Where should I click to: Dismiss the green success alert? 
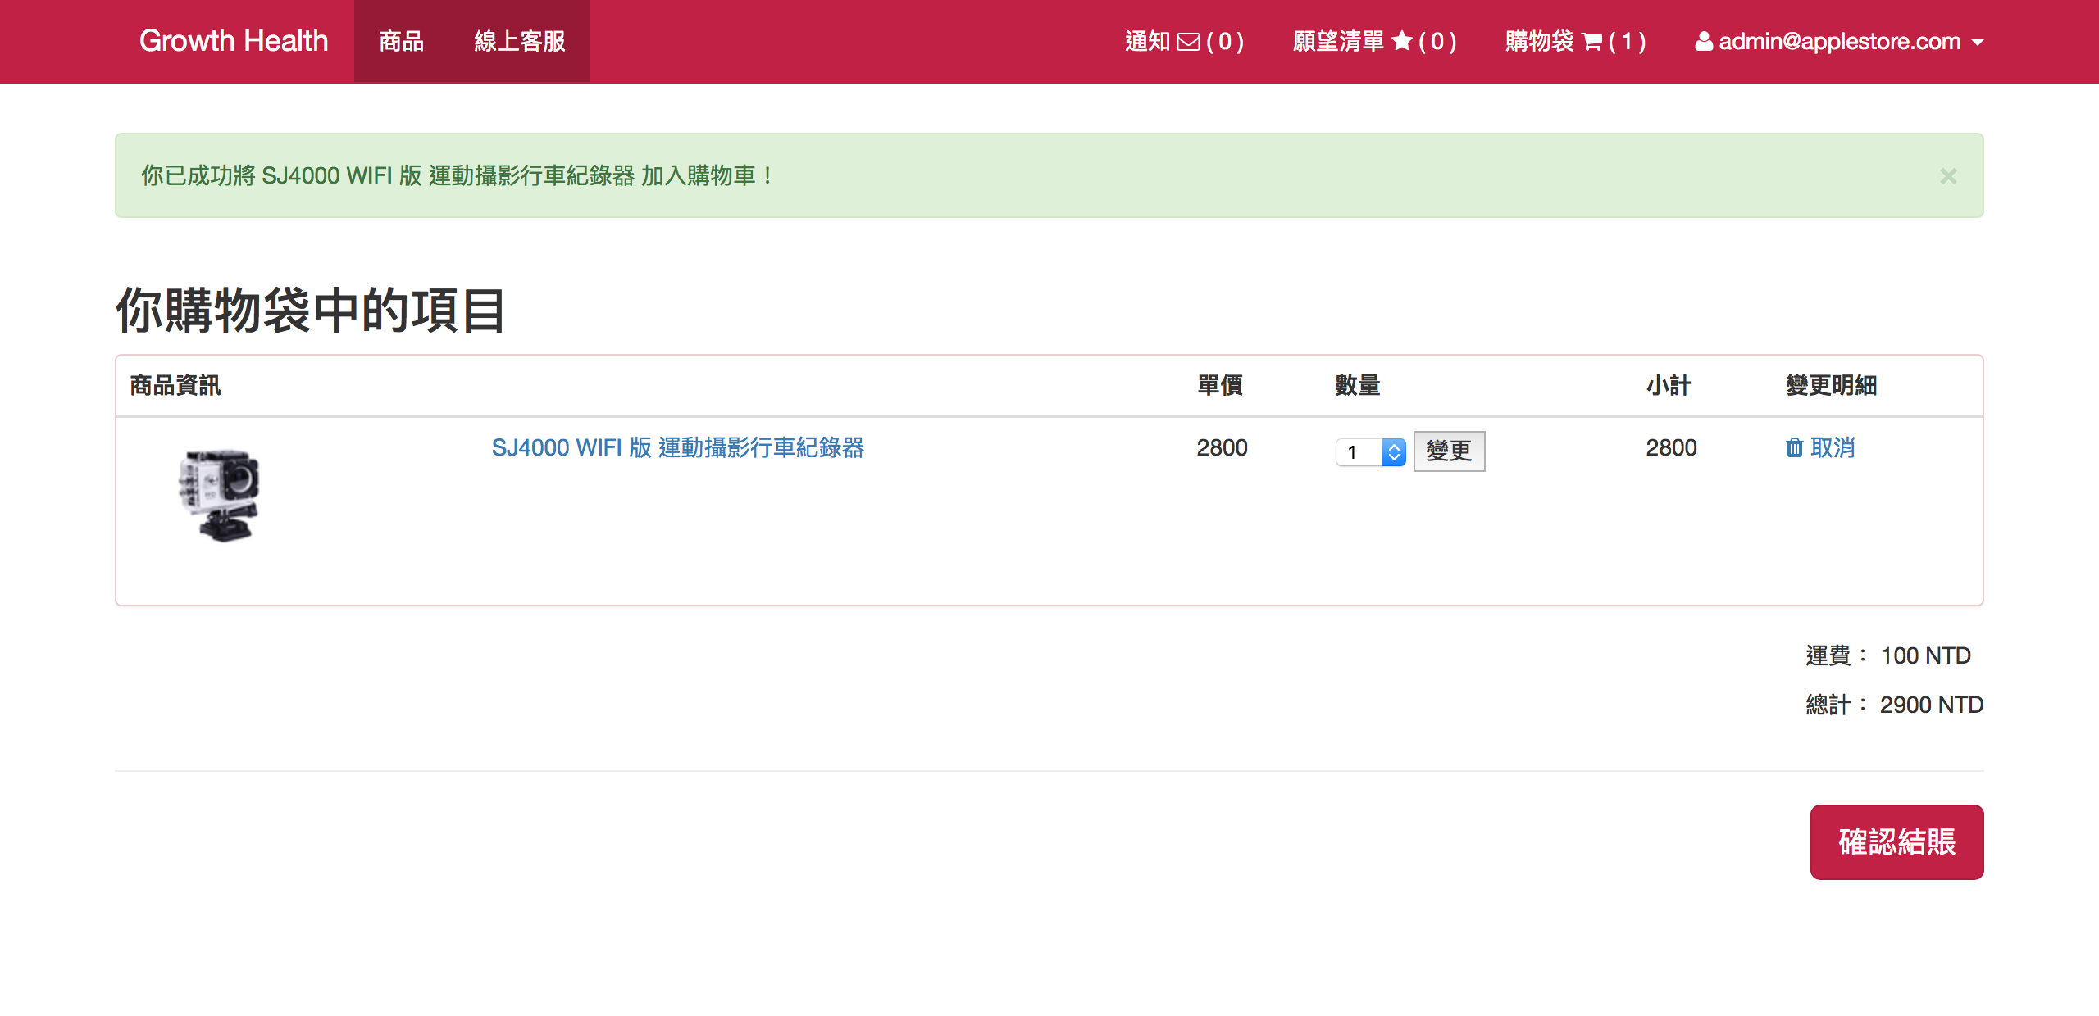coord(1948,176)
